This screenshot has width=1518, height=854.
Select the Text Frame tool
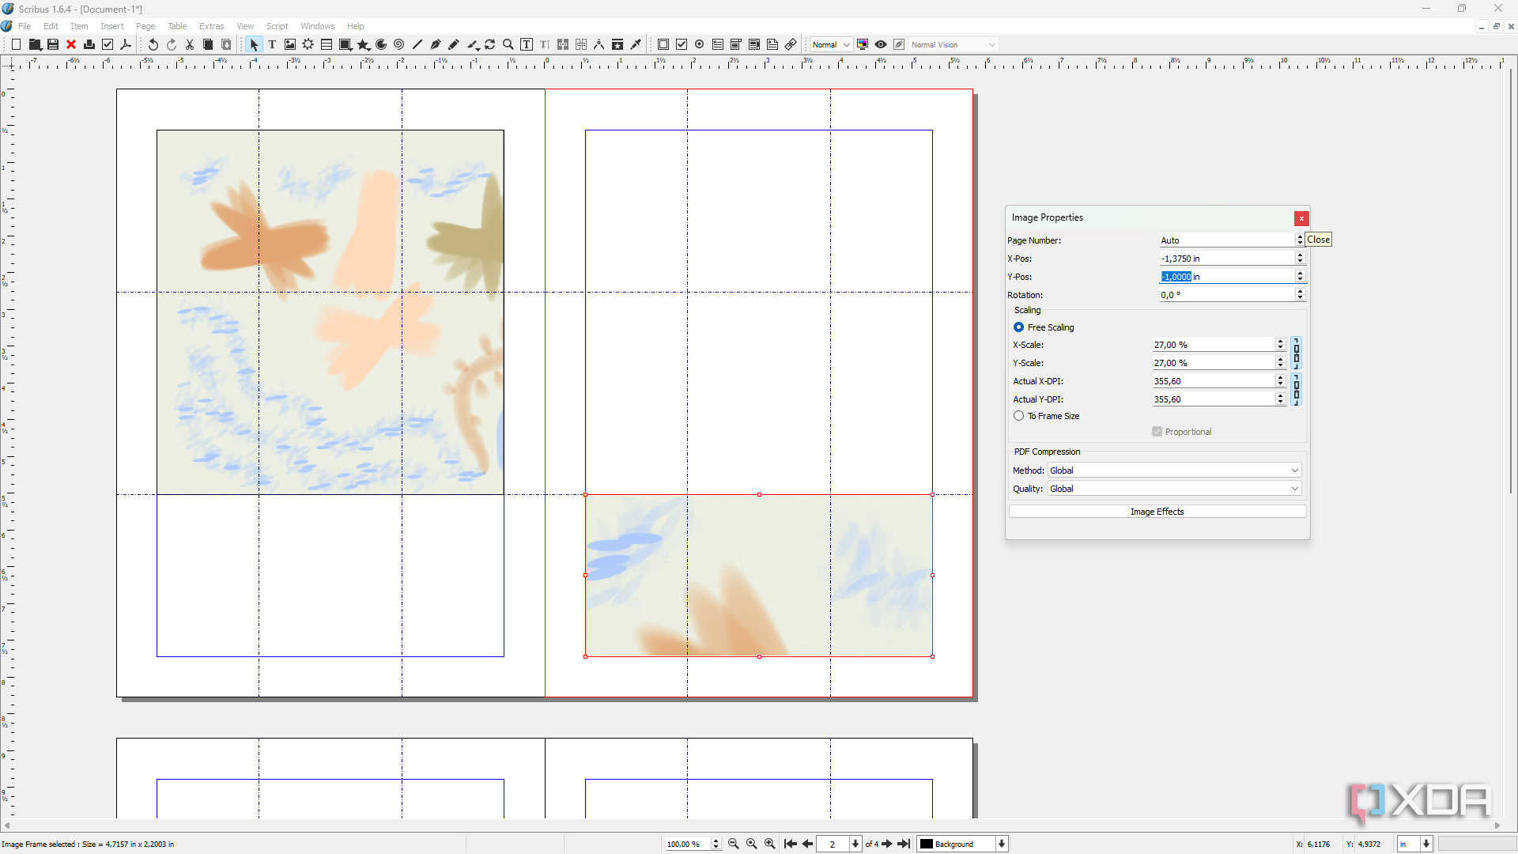(272, 45)
